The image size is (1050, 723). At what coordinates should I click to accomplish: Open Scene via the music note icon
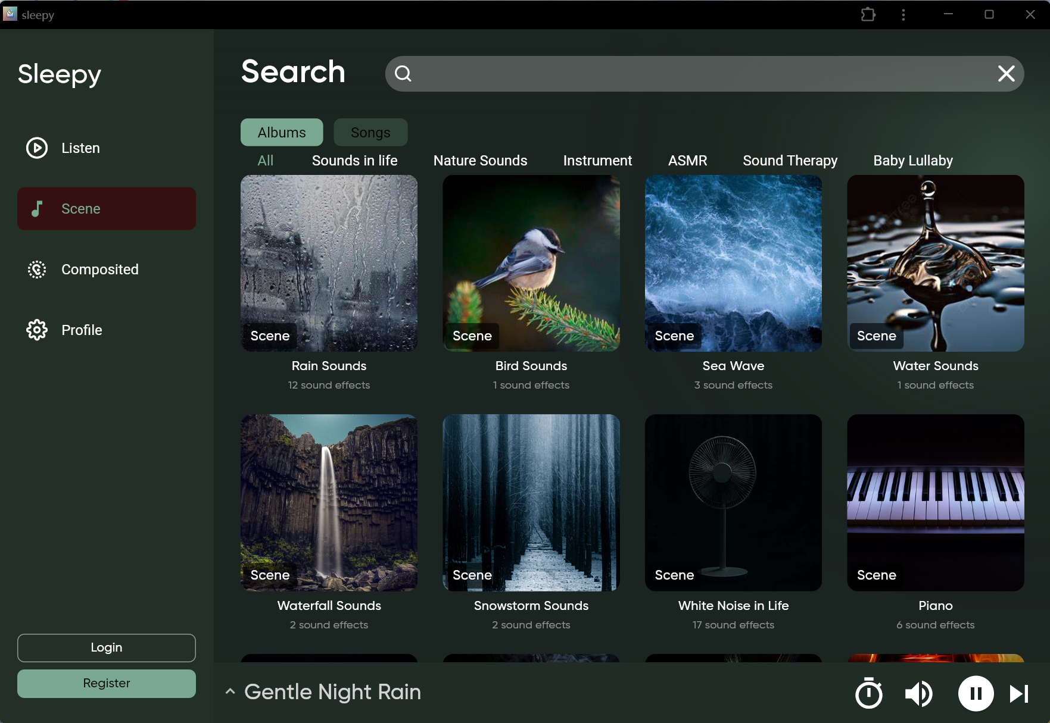[x=36, y=208]
